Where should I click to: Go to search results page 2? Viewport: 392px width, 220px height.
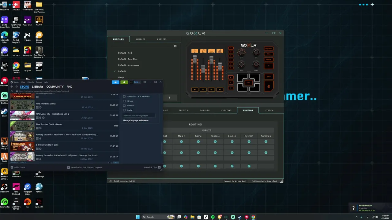point(111,163)
